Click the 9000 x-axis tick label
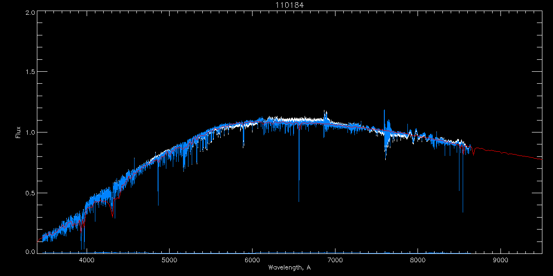553x276 pixels. [501, 259]
